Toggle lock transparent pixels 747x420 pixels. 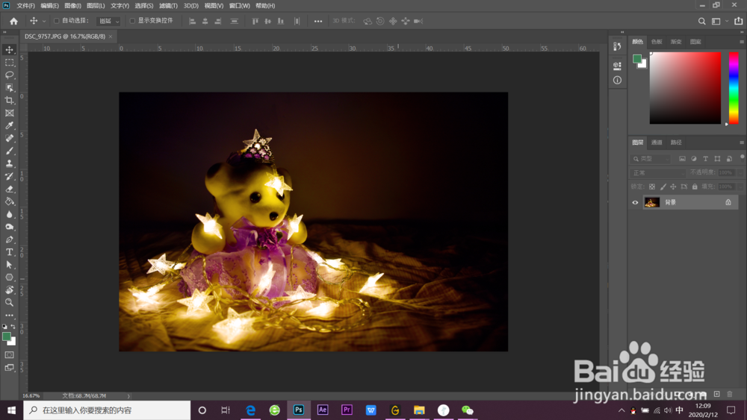point(651,187)
